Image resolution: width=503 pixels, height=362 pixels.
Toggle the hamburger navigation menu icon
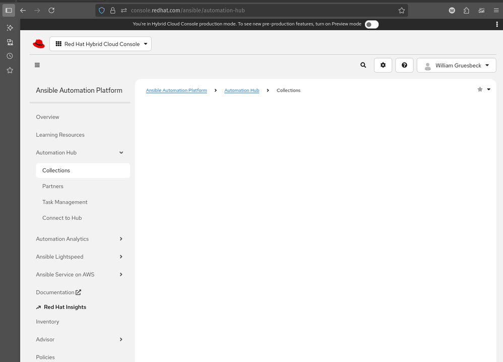point(37,65)
